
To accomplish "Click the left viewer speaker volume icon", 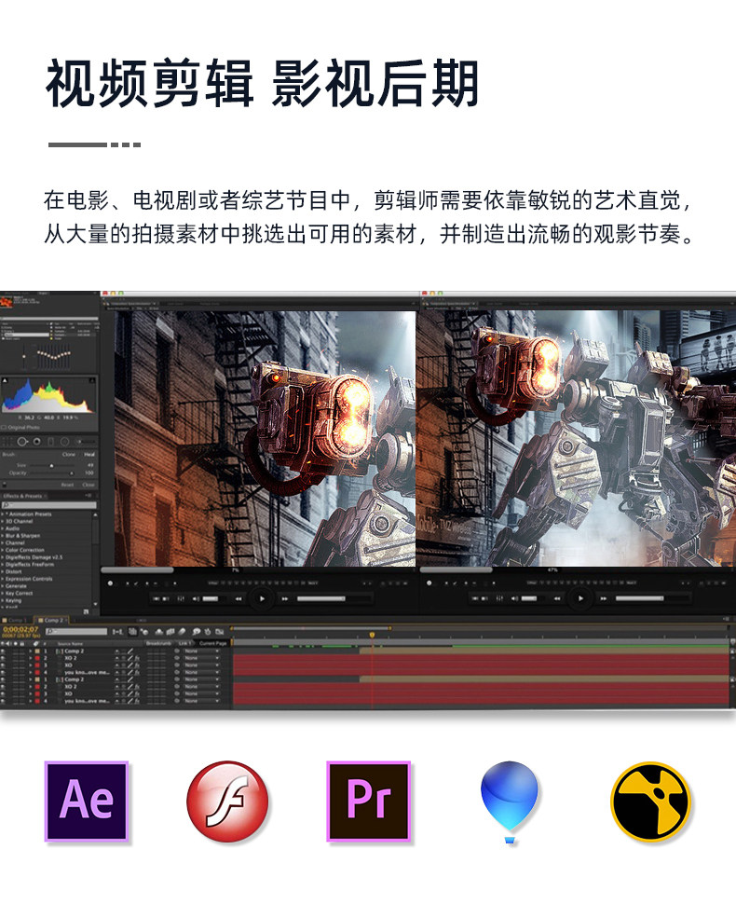I will tap(196, 598).
